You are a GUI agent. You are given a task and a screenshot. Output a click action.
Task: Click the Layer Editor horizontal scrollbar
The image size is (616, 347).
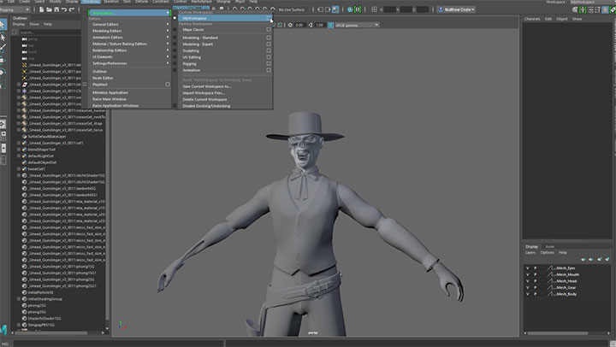[557, 333]
